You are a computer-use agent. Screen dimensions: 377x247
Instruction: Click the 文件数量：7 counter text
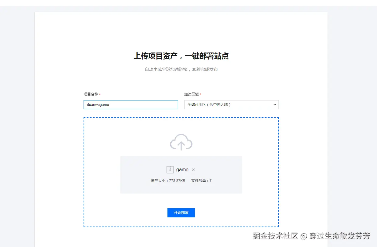tap(202, 180)
